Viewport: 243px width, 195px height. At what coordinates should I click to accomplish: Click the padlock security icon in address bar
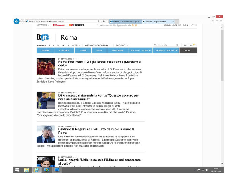(104, 21)
